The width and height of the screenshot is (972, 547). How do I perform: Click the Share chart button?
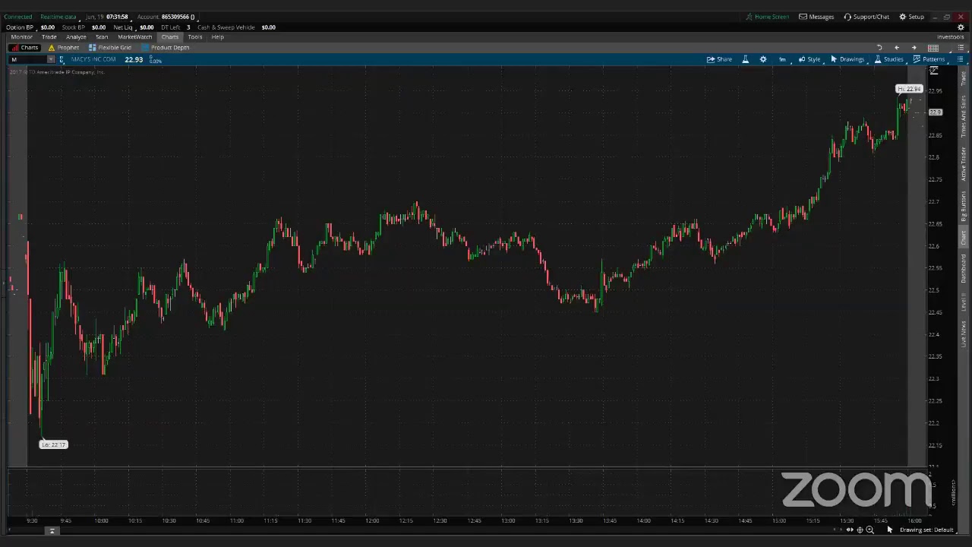[719, 59]
